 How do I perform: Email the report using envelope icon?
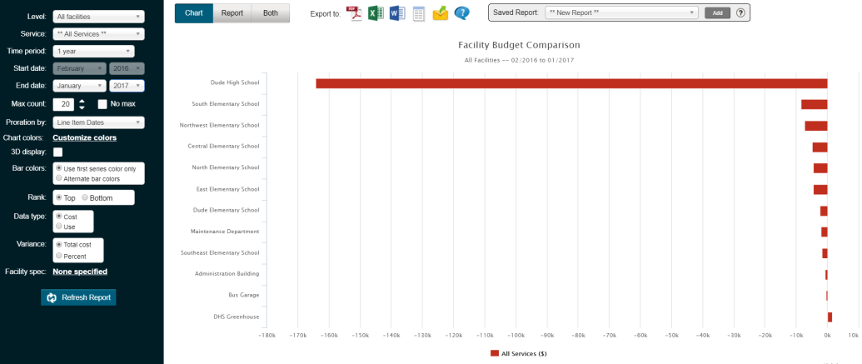point(441,13)
